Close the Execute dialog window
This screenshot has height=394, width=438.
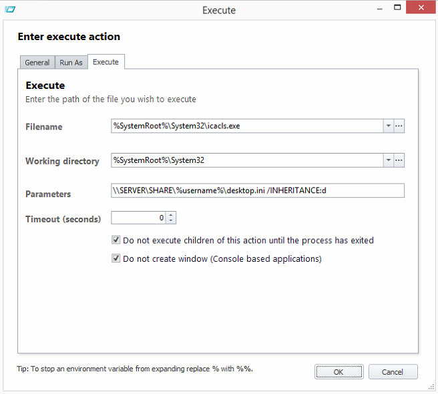click(422, 8)
